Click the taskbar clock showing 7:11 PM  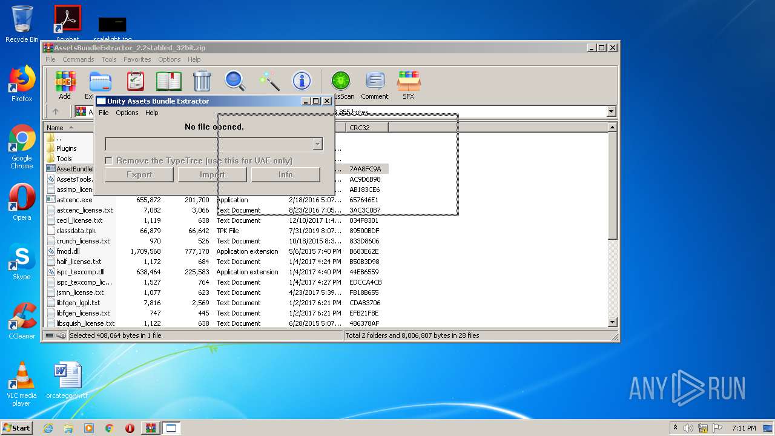click(x=744, y=428)
